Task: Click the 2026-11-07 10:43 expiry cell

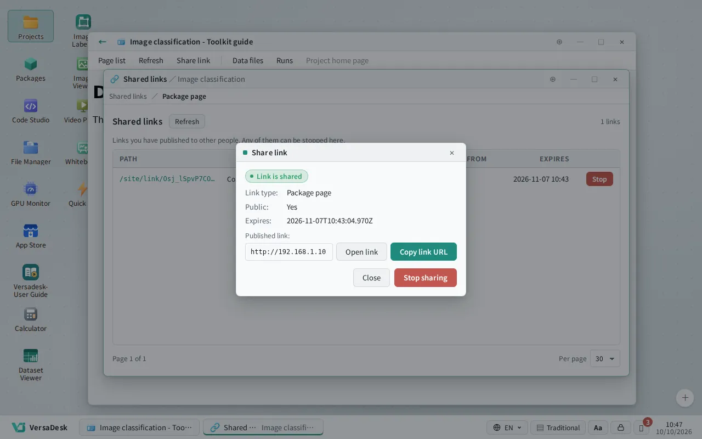Action: click(x=541, y=179)
